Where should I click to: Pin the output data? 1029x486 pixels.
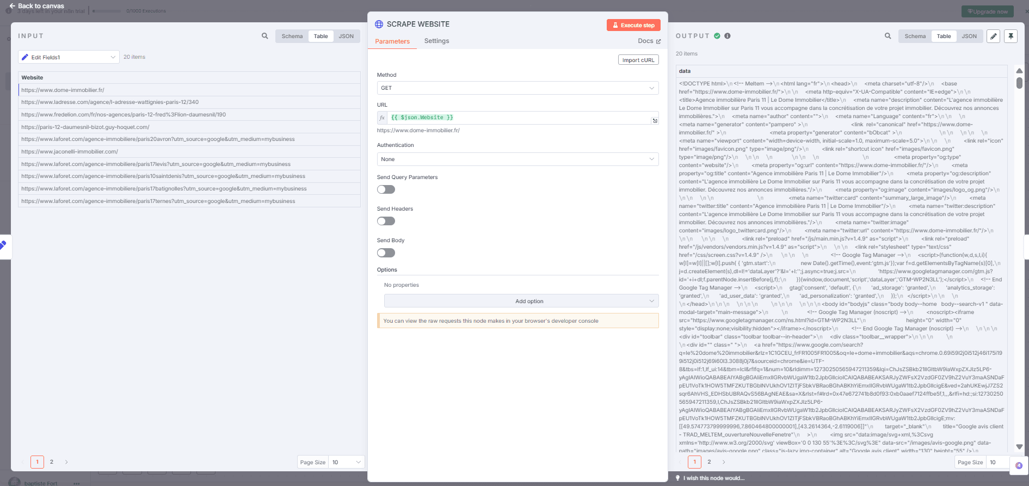coord(1010,36)
